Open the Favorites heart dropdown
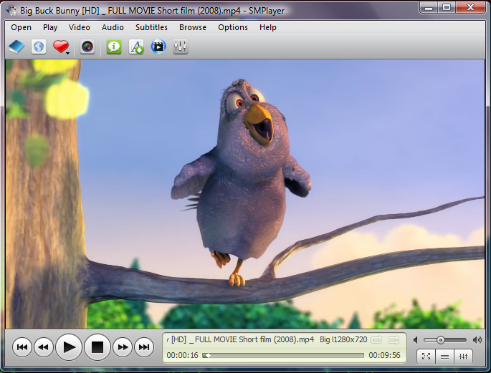This screenshot has height=373, width=491. (x=62, y=47)
